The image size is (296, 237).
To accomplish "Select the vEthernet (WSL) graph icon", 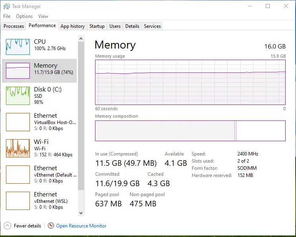I will click(x=18, y=201).
